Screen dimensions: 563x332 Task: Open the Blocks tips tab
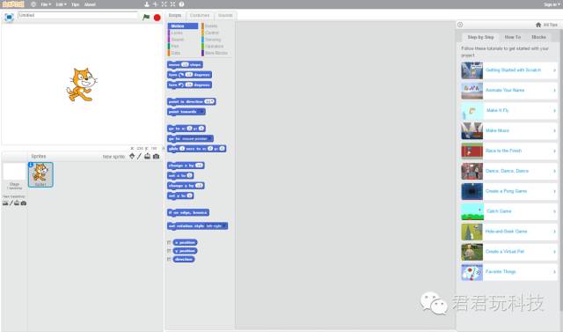click(538, 37)
